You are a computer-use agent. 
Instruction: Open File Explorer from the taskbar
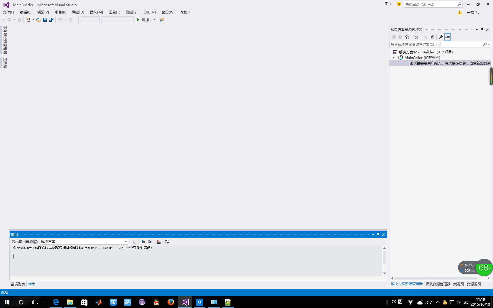coord(70,302)
